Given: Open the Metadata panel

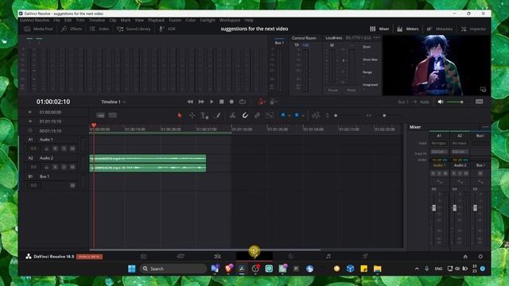Looking at the screenshot, I should point(440,29).
